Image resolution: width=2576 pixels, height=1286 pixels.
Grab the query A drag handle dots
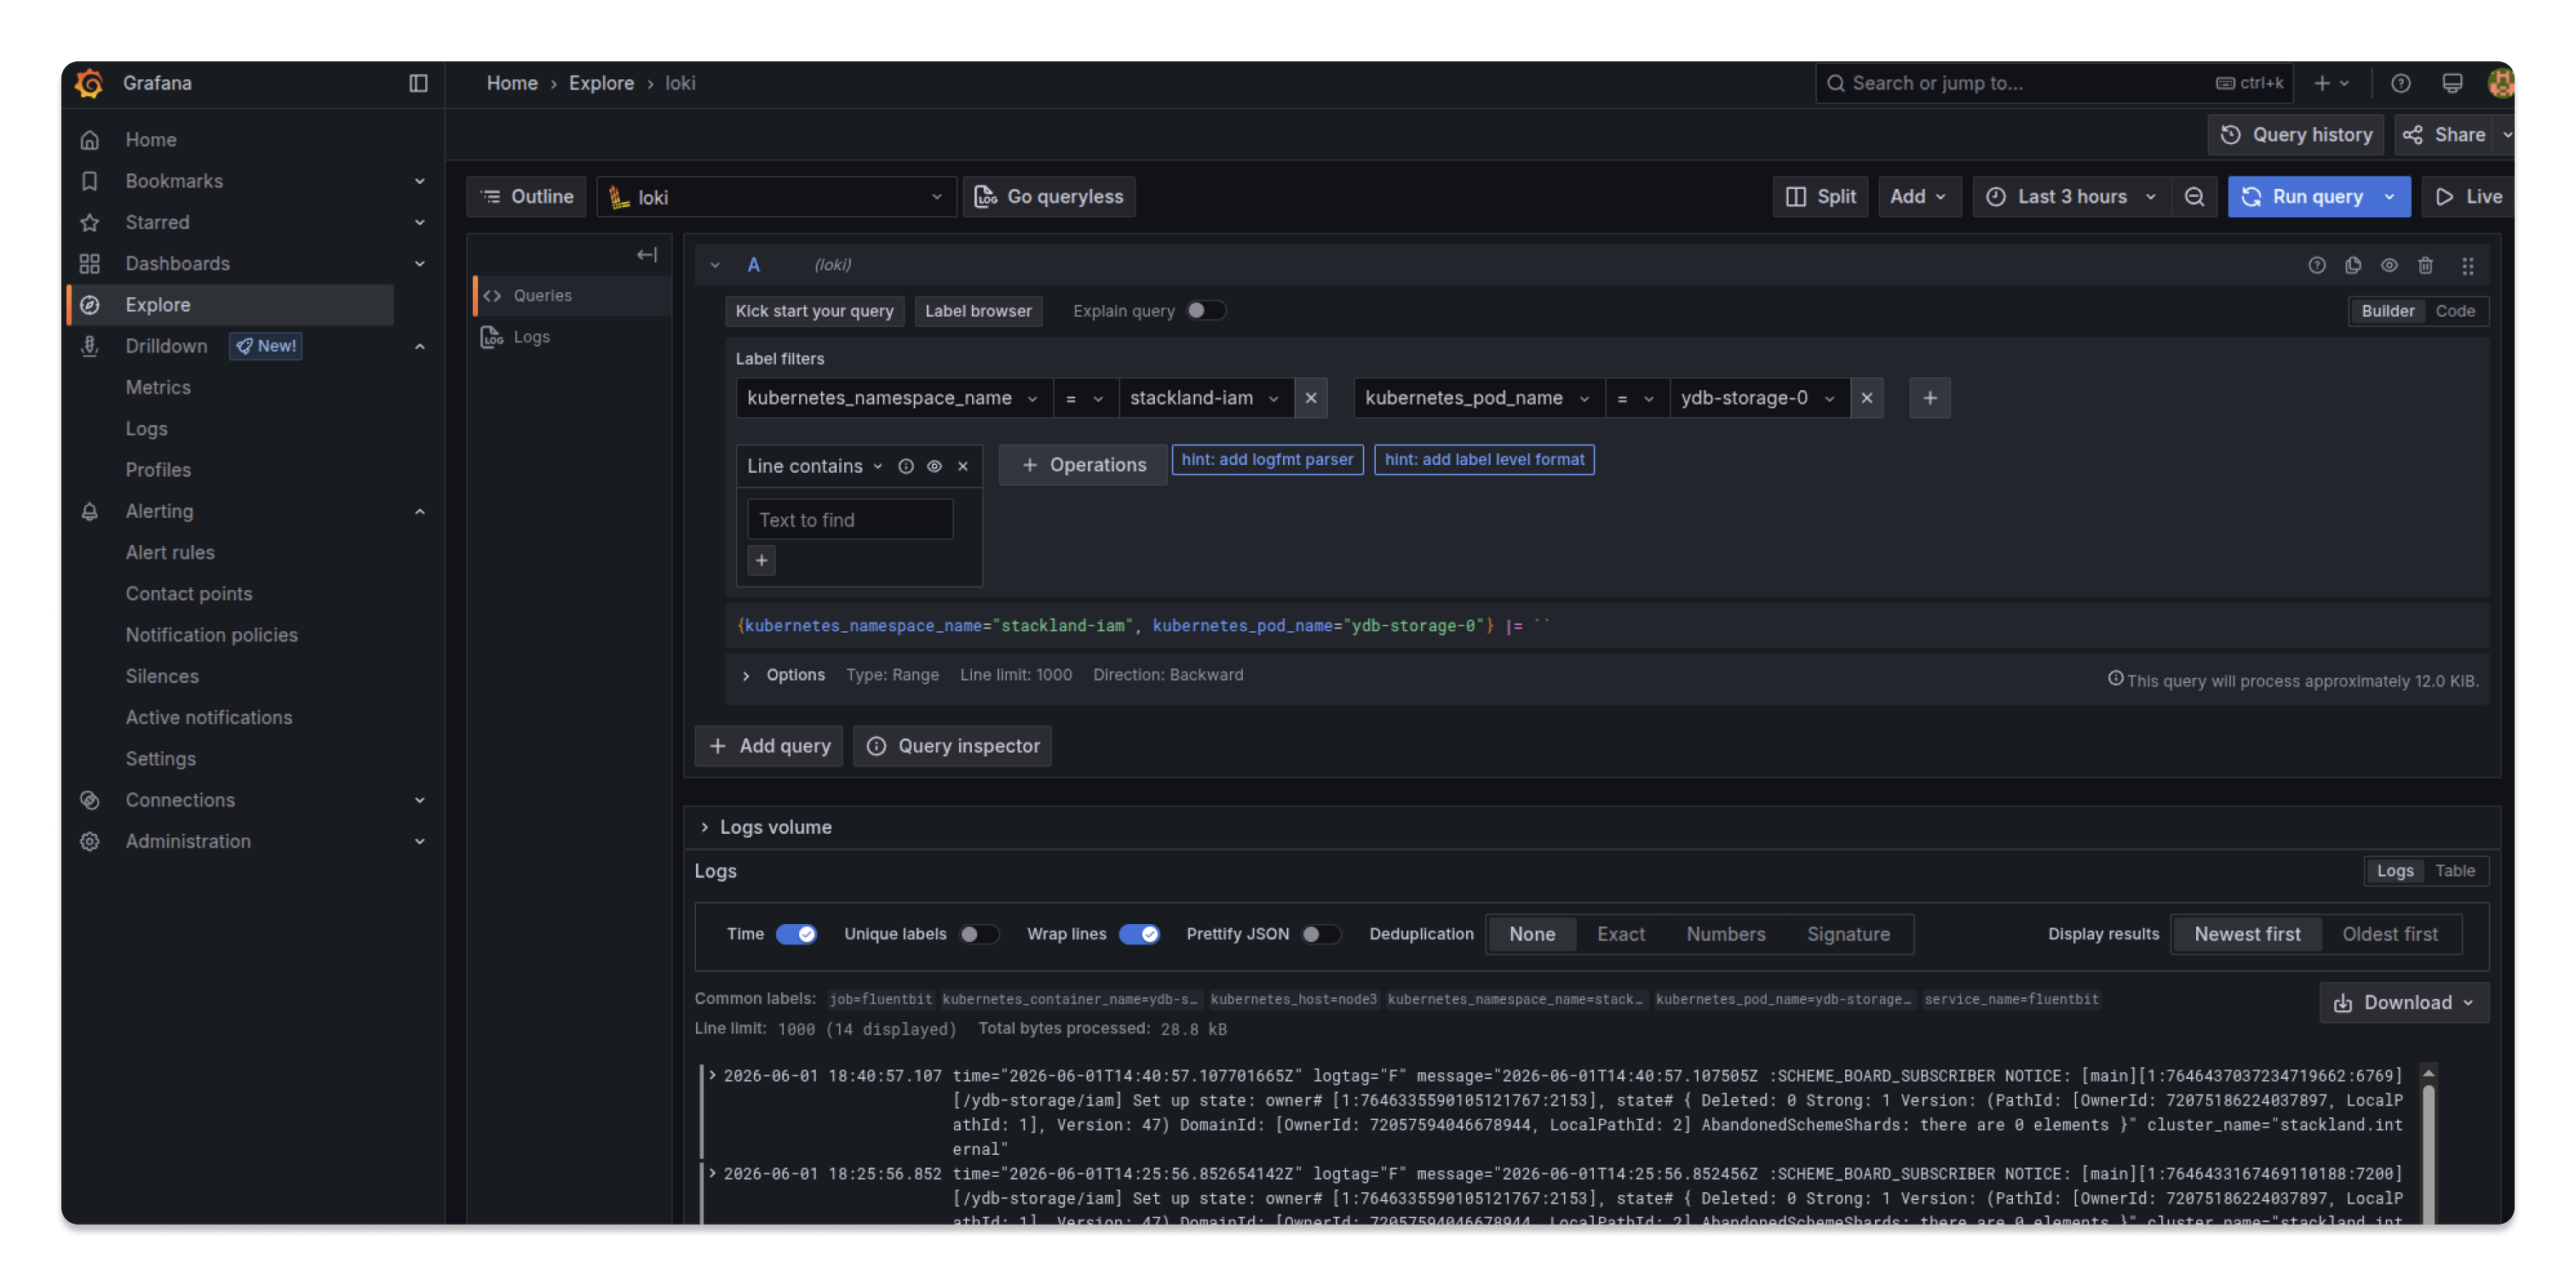[2467, 266]
